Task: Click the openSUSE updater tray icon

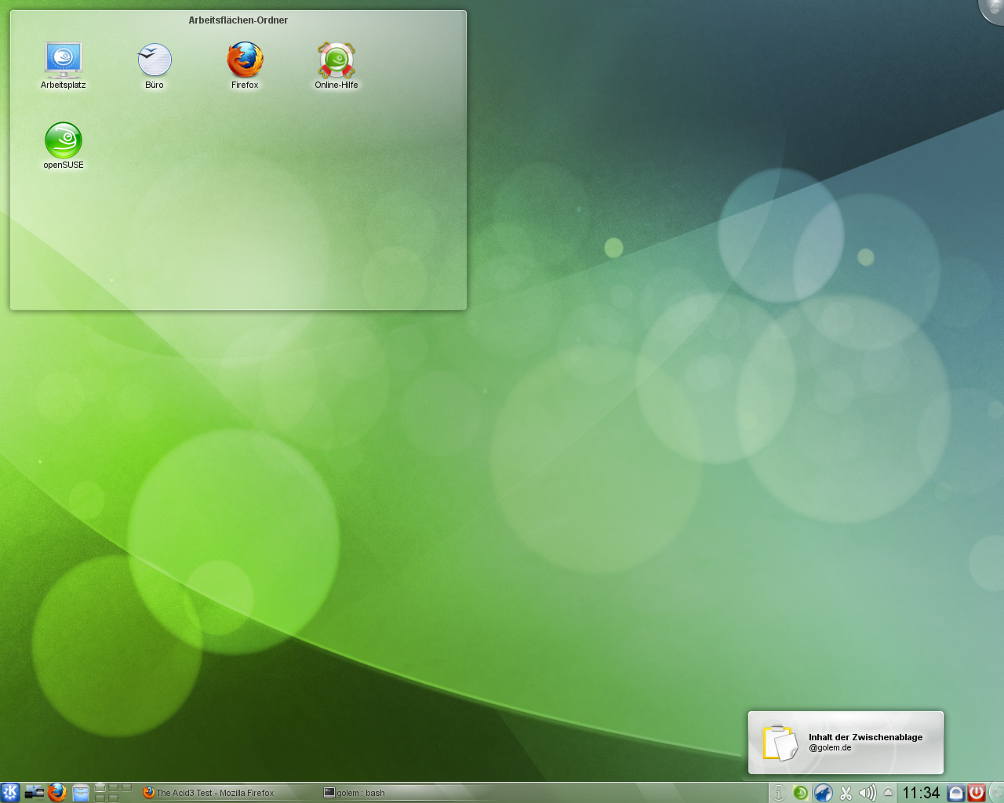Action: (800, 793)
